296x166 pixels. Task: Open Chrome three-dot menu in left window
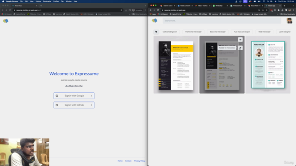146,10
